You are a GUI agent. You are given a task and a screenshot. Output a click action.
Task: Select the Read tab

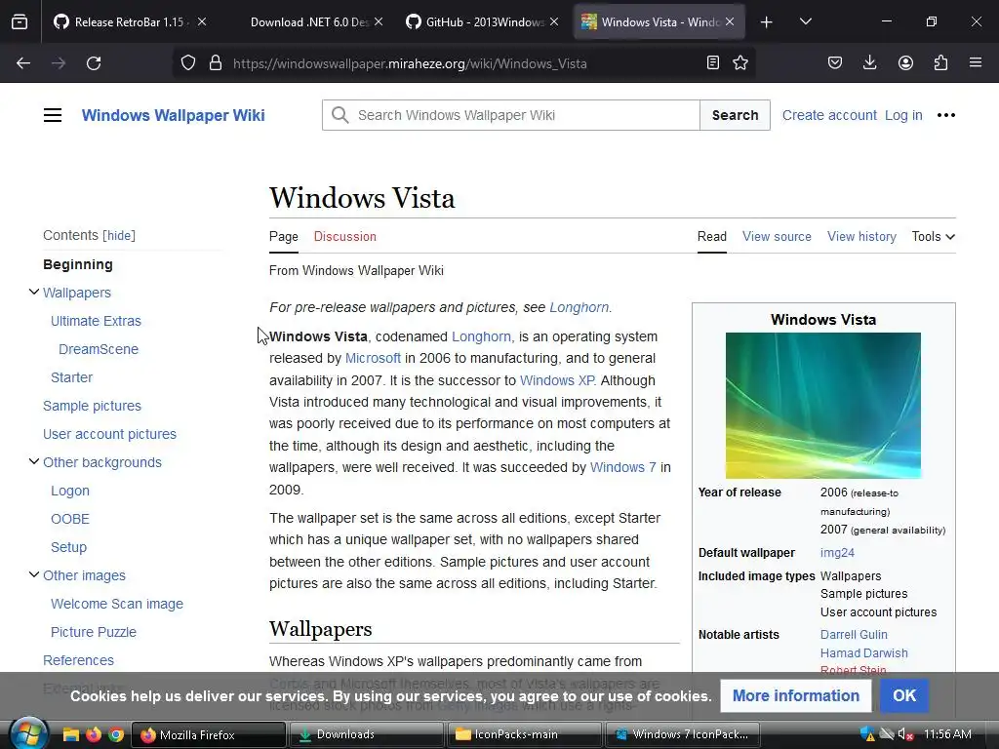point(711,236)
